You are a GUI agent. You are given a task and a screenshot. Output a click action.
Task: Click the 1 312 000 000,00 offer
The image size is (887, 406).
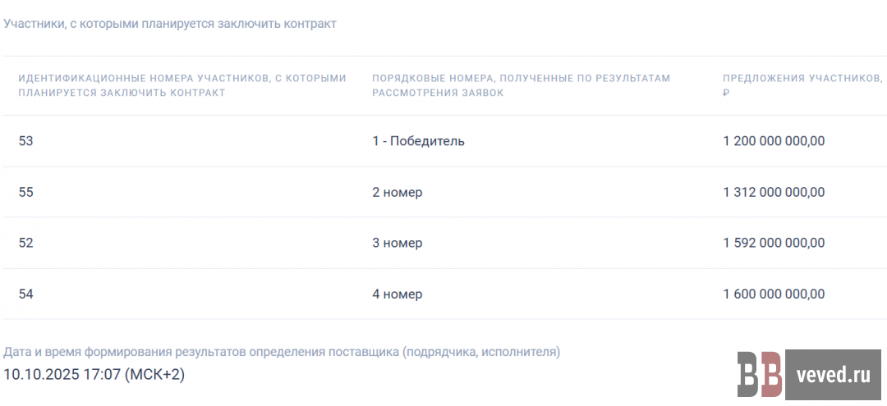pos(774,193)
